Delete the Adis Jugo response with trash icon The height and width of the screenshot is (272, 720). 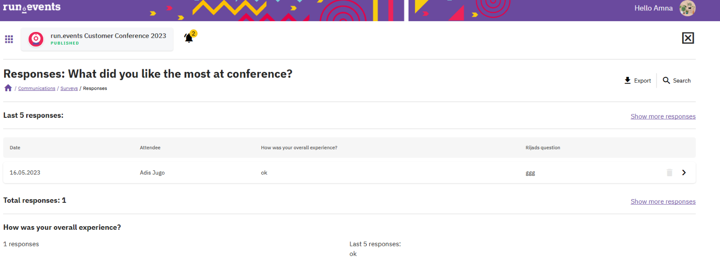(x=670, y=173)
